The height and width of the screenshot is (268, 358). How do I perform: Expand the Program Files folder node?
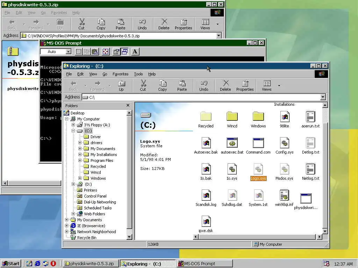(80, 161)
